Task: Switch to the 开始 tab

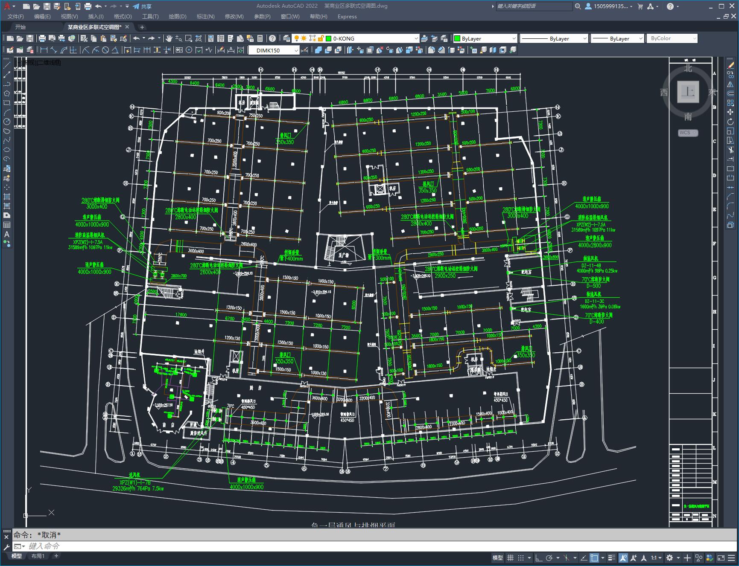Action: (x=20, y=27)
